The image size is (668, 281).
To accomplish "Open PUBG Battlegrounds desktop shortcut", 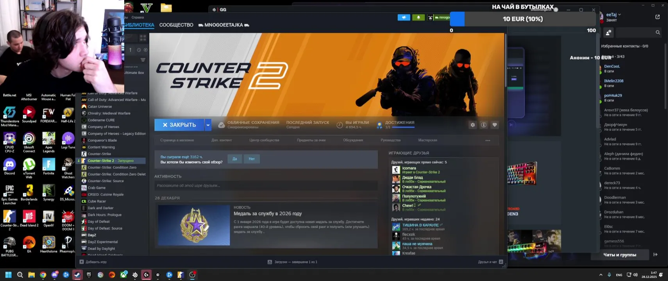I will (9, 247).
